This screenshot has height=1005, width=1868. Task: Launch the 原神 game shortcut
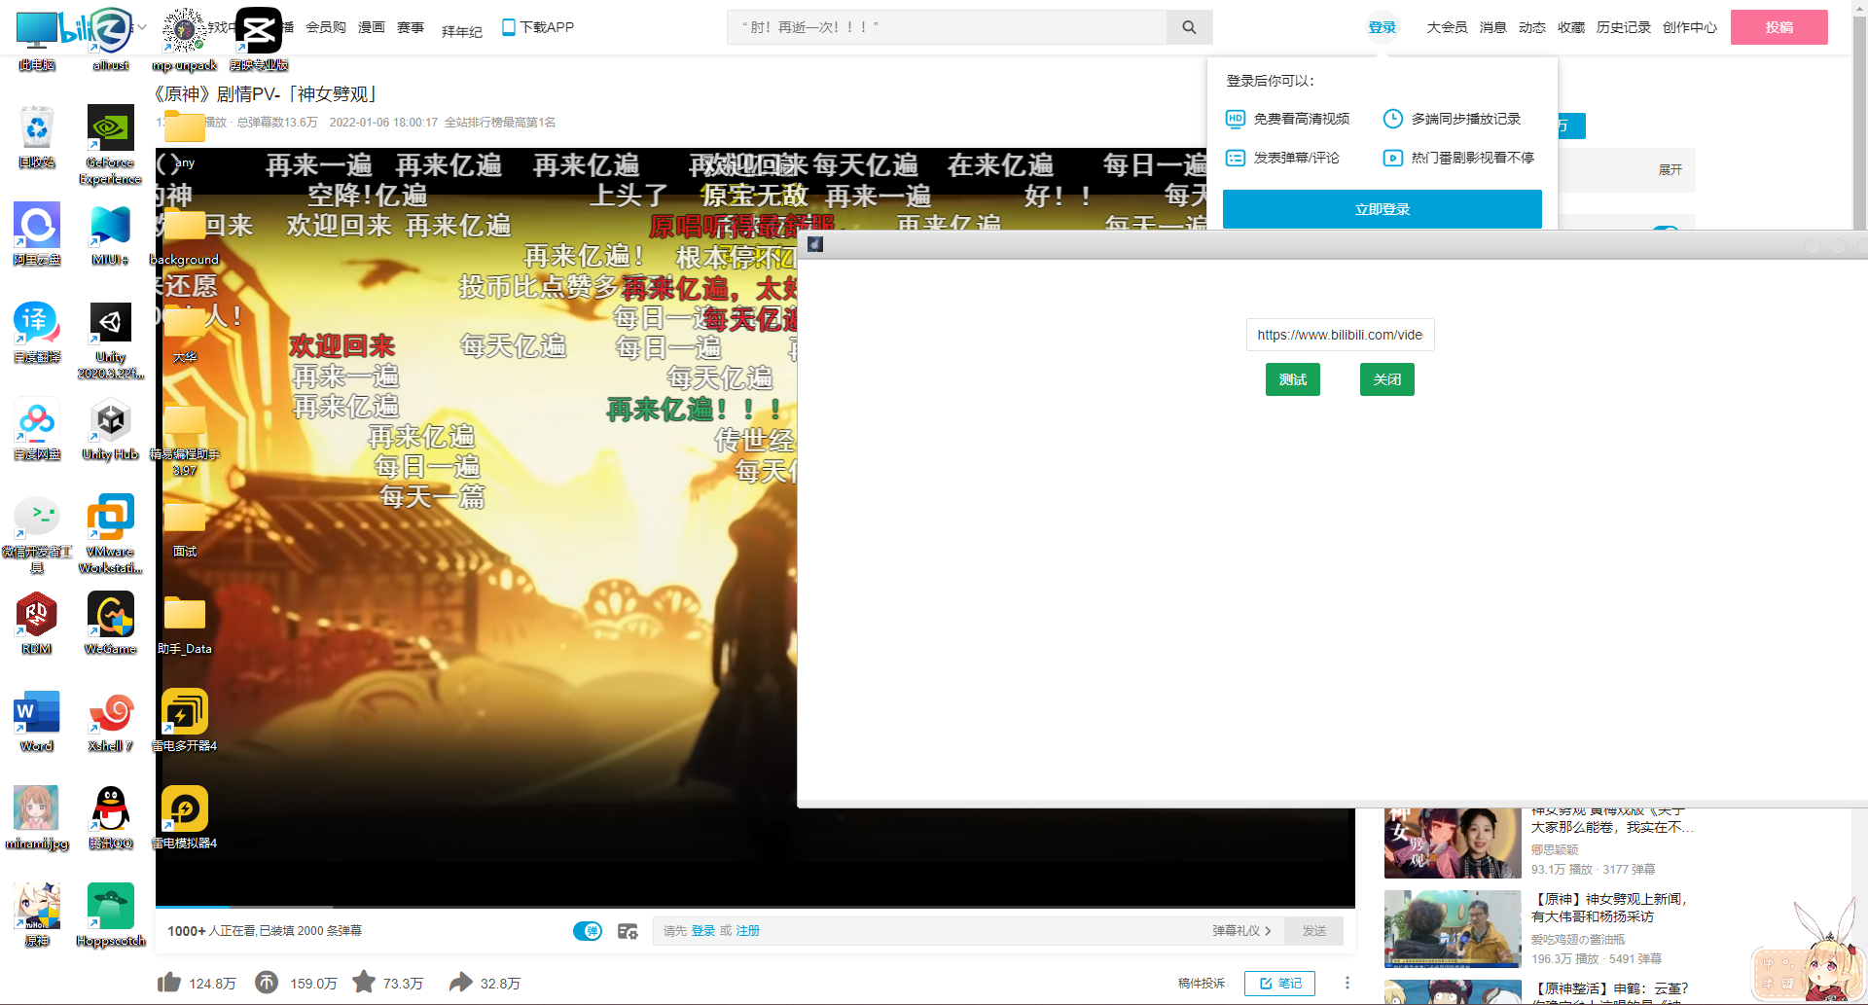pos(37,915)
